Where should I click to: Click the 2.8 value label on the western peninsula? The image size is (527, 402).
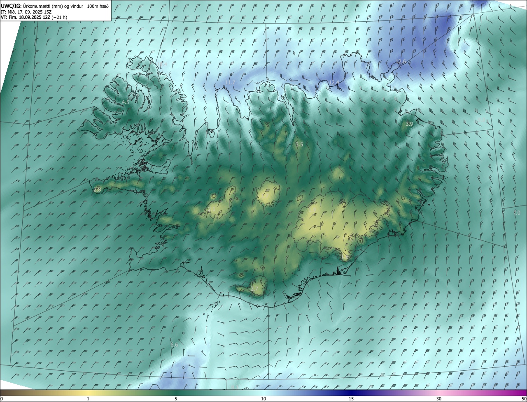tap(98, 189)
